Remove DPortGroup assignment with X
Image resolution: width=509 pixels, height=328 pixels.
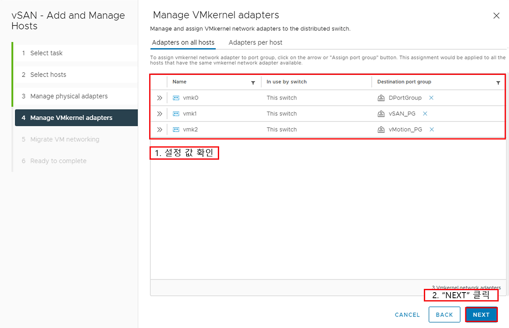431,98
